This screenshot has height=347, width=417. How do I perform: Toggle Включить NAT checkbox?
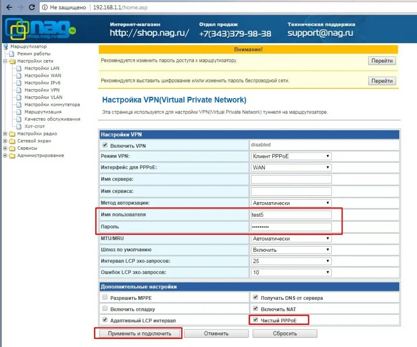[256, 308]
